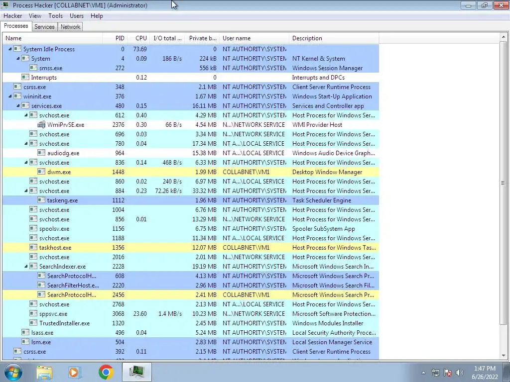This screenshot has height=382, width=510.
Task: Click the taskhost.exe process icon
Action: click(x=33, y=248)
